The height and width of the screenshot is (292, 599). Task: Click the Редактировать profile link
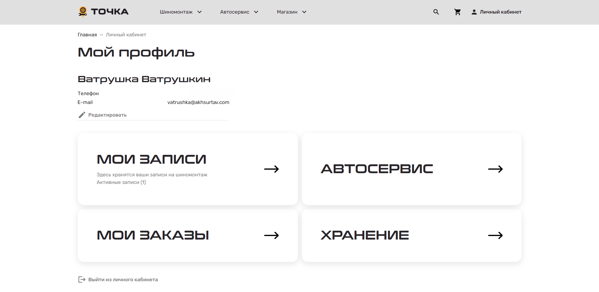pyautogui.click(x=107, y=115)
